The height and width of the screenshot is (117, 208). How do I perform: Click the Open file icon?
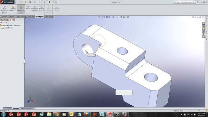point(25,2)
